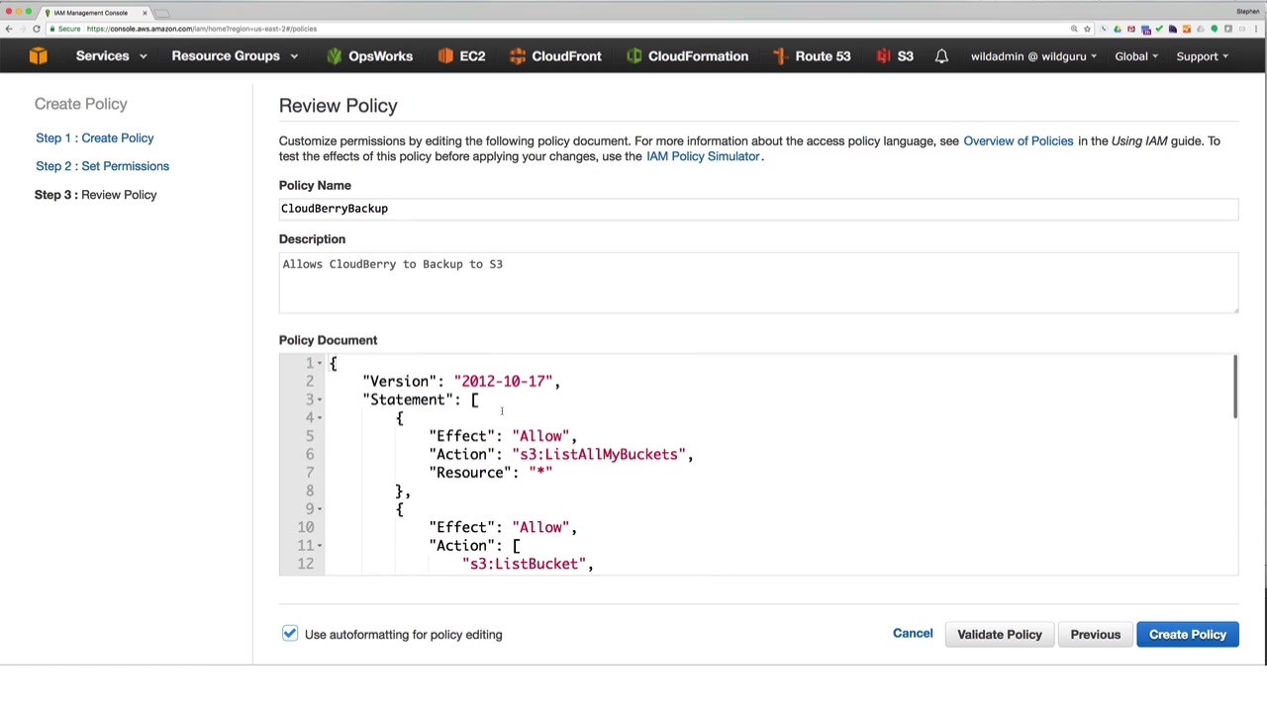
Task: Open the OpsWorks shortcut icon
Action: point(335,56)
